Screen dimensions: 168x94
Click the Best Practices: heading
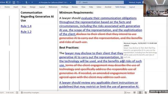click(69, 48)
